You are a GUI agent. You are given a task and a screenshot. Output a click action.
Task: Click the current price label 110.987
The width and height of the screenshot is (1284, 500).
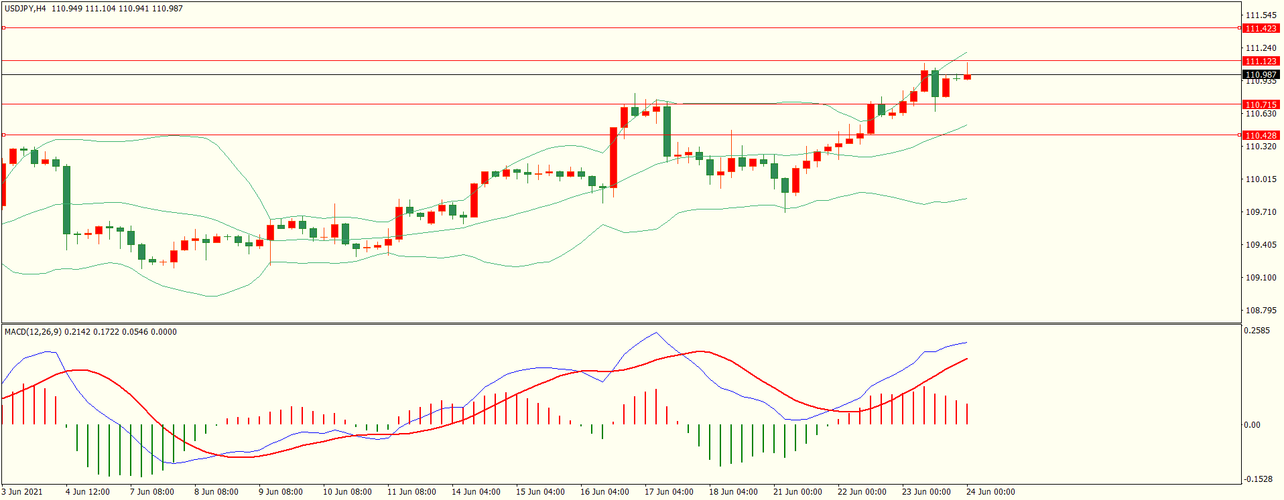point(1261,74)
